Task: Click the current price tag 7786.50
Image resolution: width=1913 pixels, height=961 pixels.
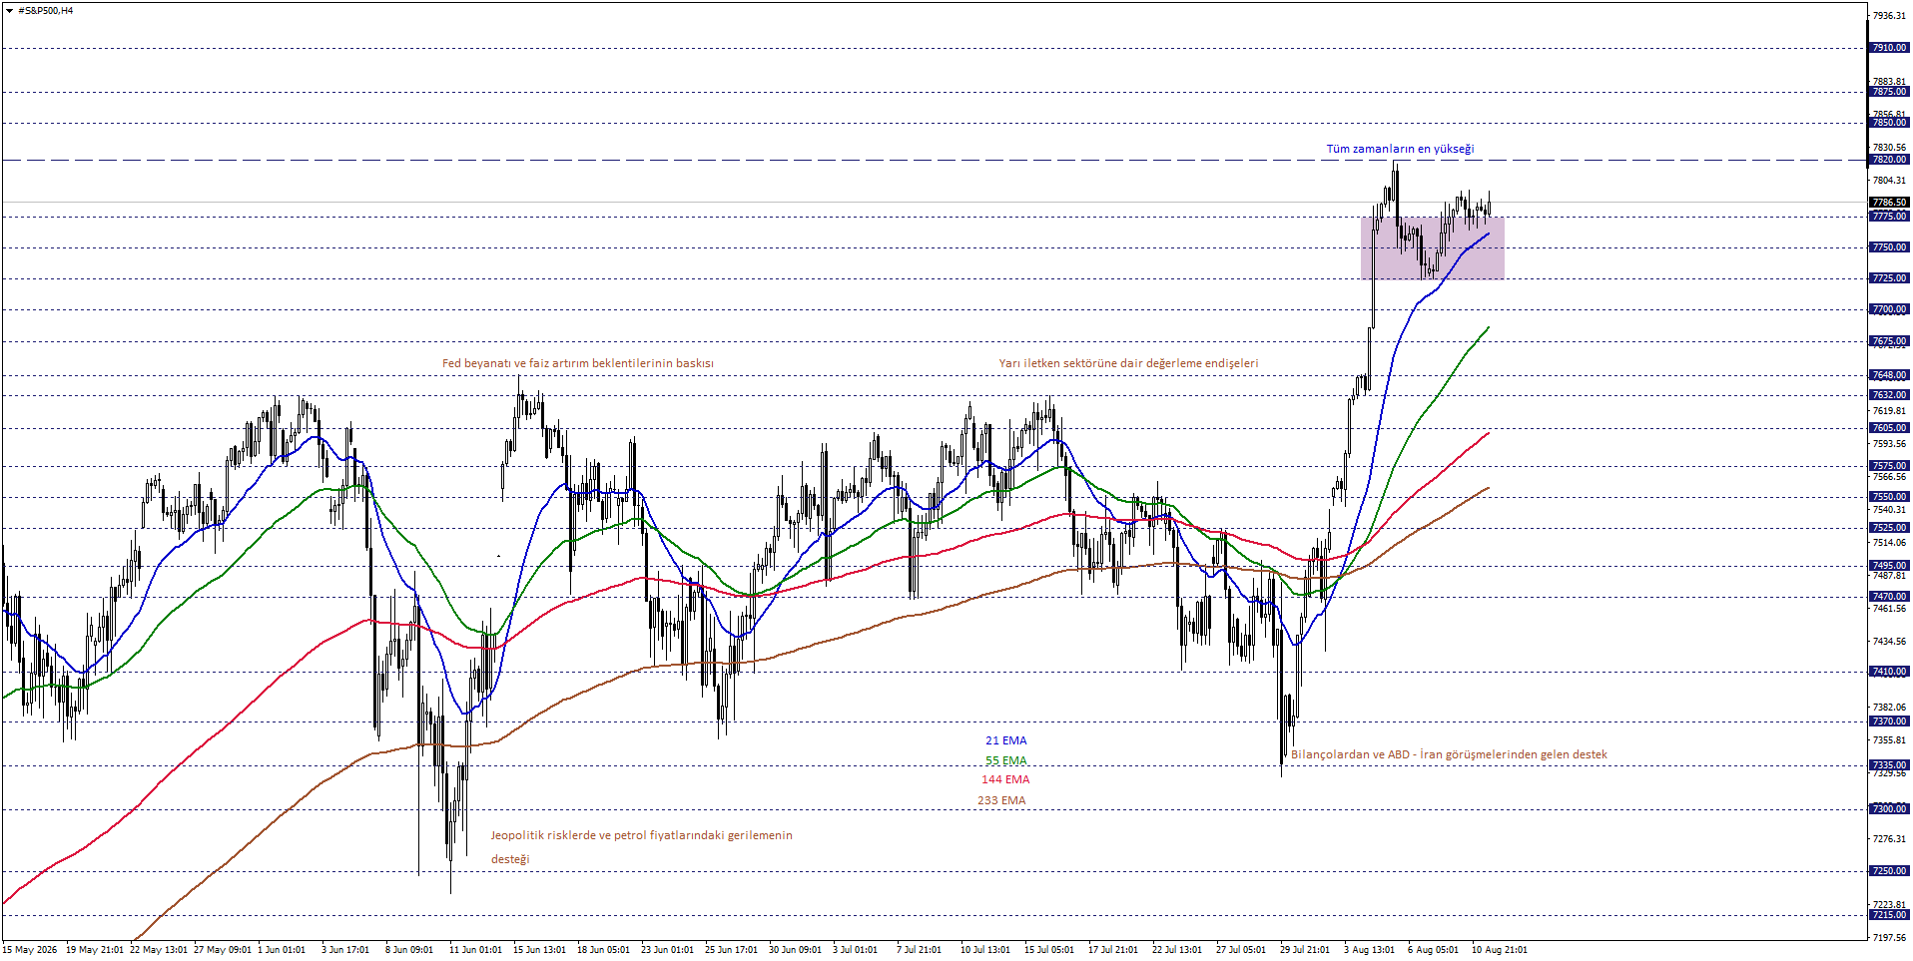Action: click(x=1889, y=203)
